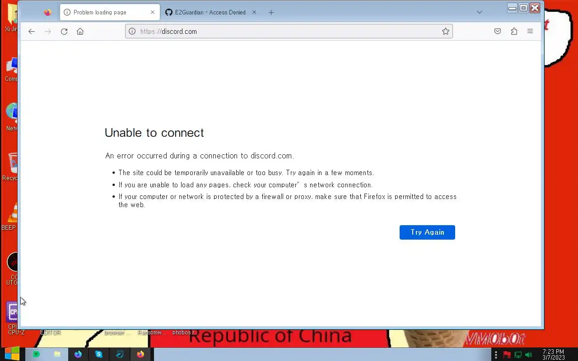Open Skype from the taskbar
The image size is (578, 361).
[x=98, y=354]
